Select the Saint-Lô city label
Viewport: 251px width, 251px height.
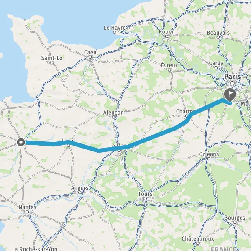[x=52, y=58]
